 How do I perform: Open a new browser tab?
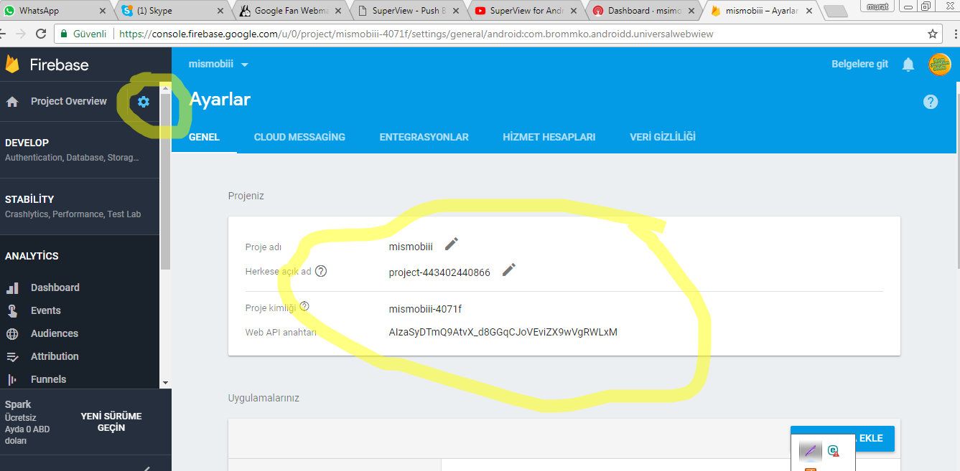click(835, 11)
